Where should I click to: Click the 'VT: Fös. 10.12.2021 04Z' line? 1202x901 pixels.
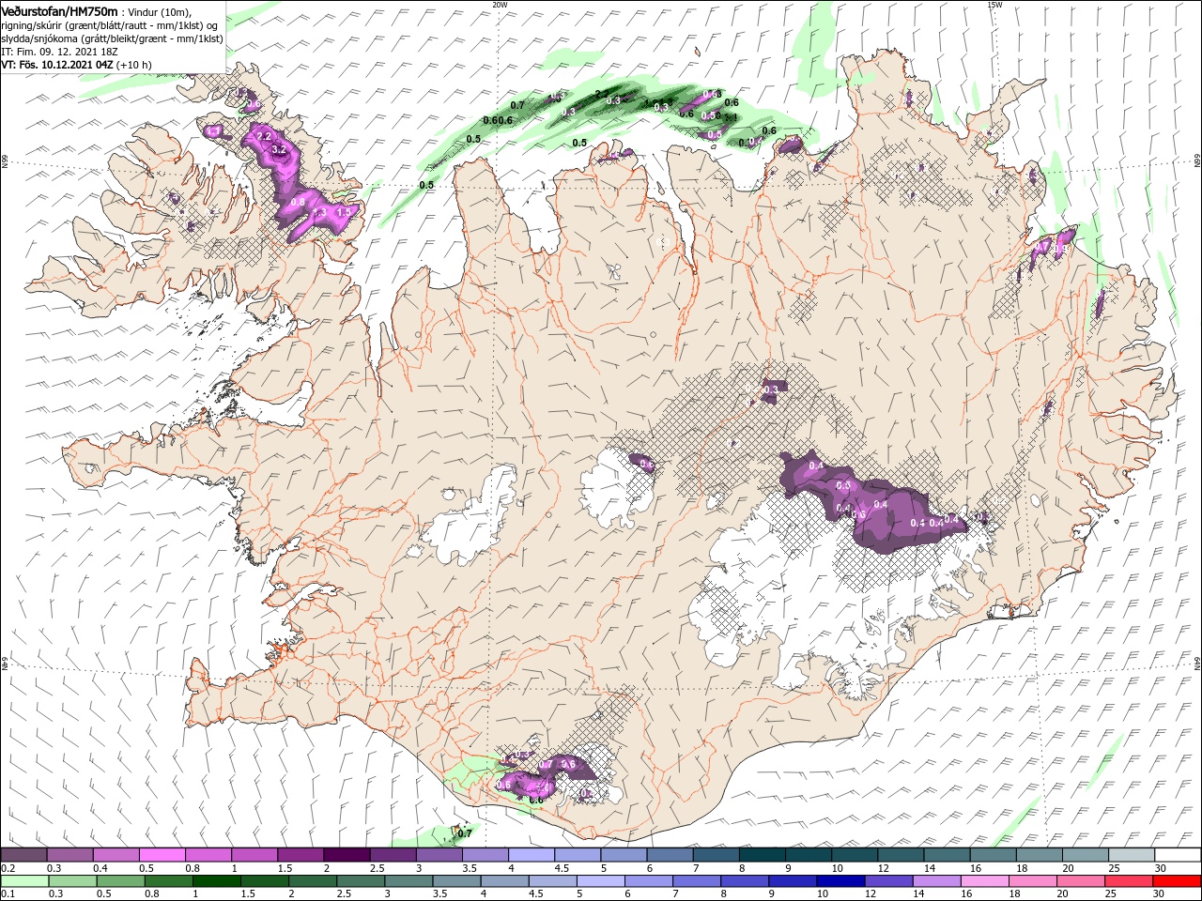pos(57,65)
